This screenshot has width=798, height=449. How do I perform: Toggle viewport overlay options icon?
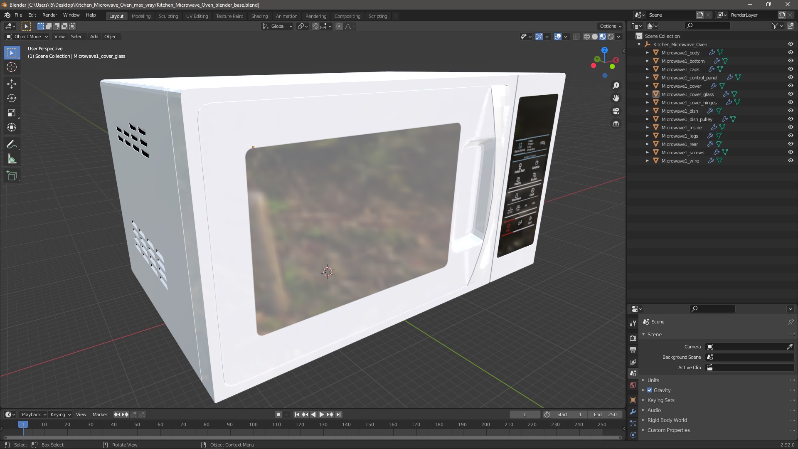[559, 37]
